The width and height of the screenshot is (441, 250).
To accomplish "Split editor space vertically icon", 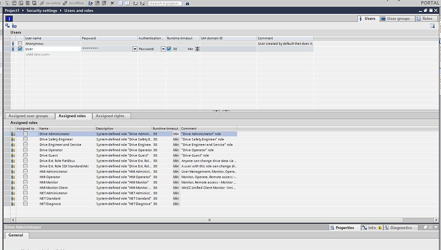I will coord(127,3).
